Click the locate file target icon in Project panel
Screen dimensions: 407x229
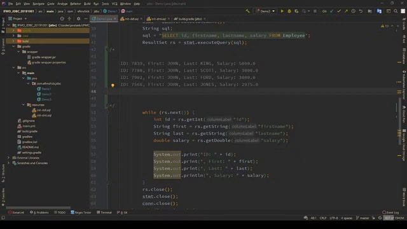62,18
